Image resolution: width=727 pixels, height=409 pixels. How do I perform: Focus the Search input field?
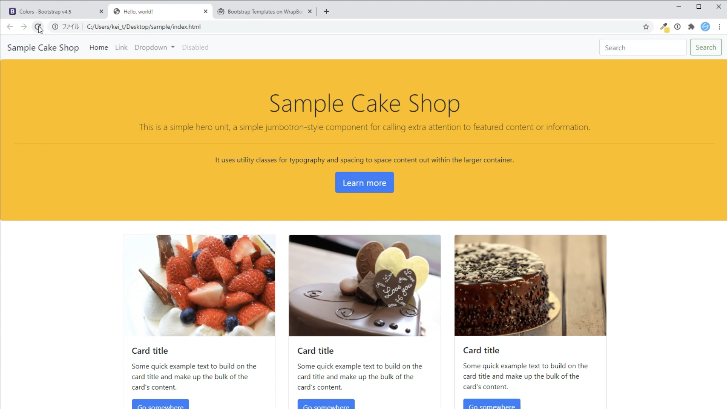click(x=643, y=47)
